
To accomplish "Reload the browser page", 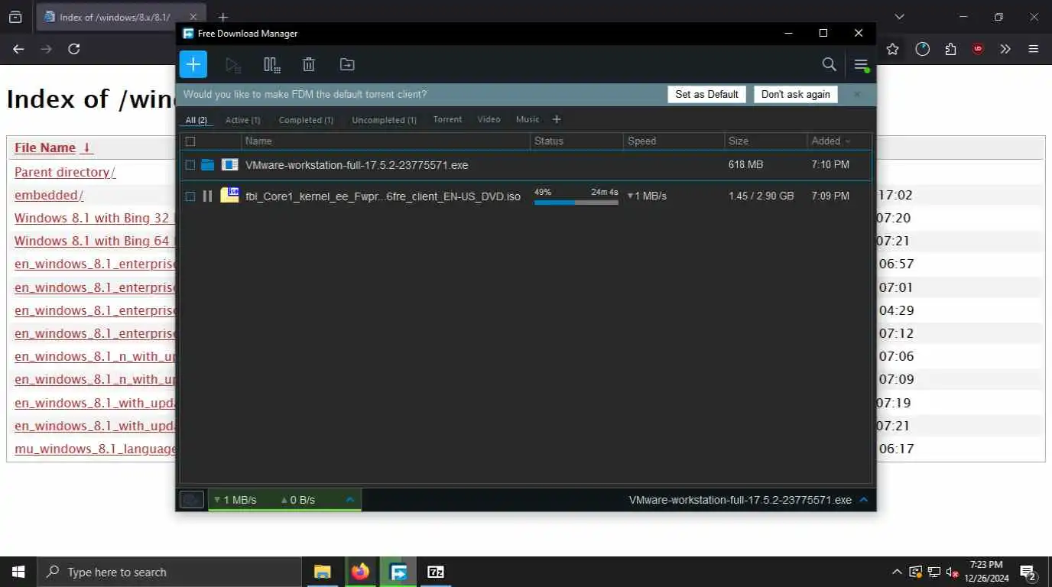I will [x=74, y=49].
